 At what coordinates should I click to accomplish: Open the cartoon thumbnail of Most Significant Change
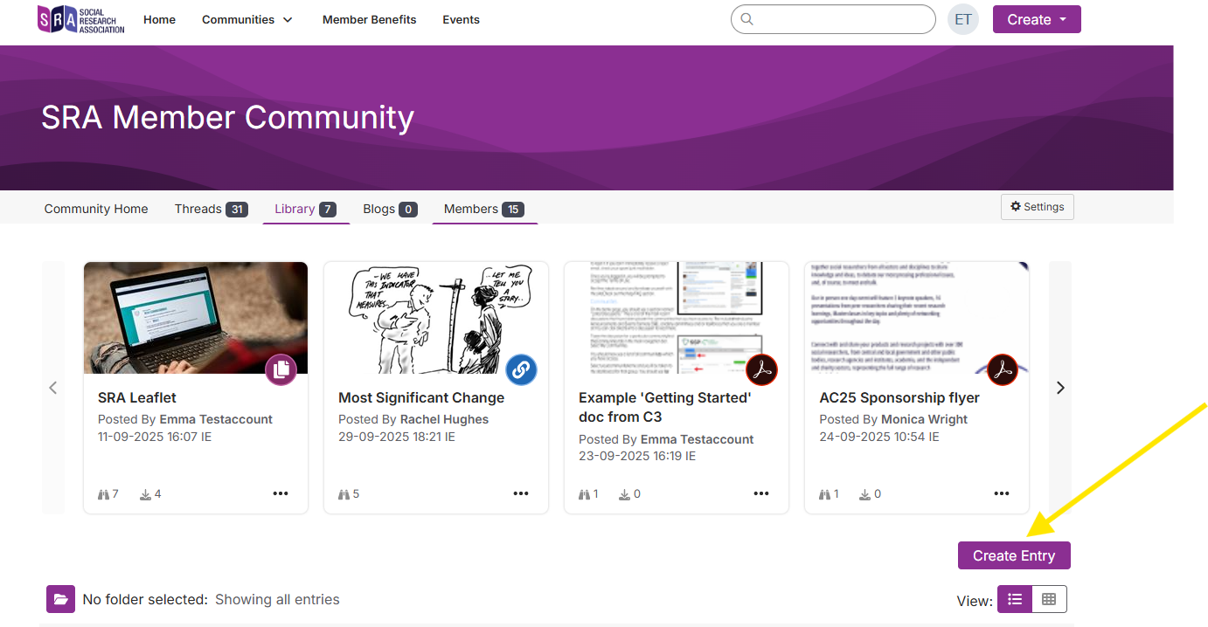click(436, 318)
